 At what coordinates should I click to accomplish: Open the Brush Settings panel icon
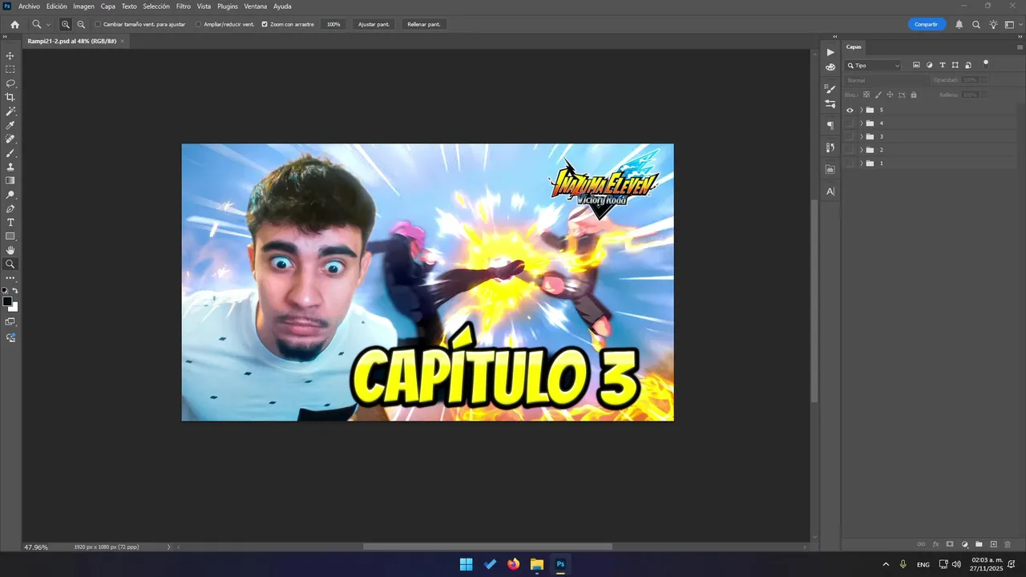830,89
